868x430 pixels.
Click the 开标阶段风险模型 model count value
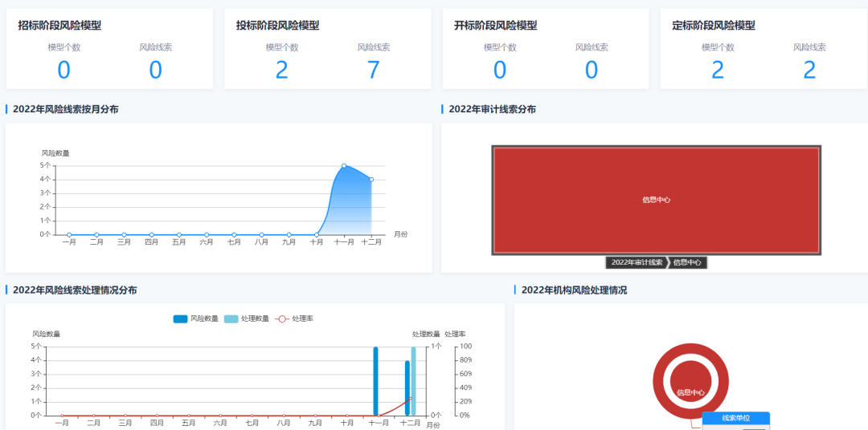pos(499,70)
